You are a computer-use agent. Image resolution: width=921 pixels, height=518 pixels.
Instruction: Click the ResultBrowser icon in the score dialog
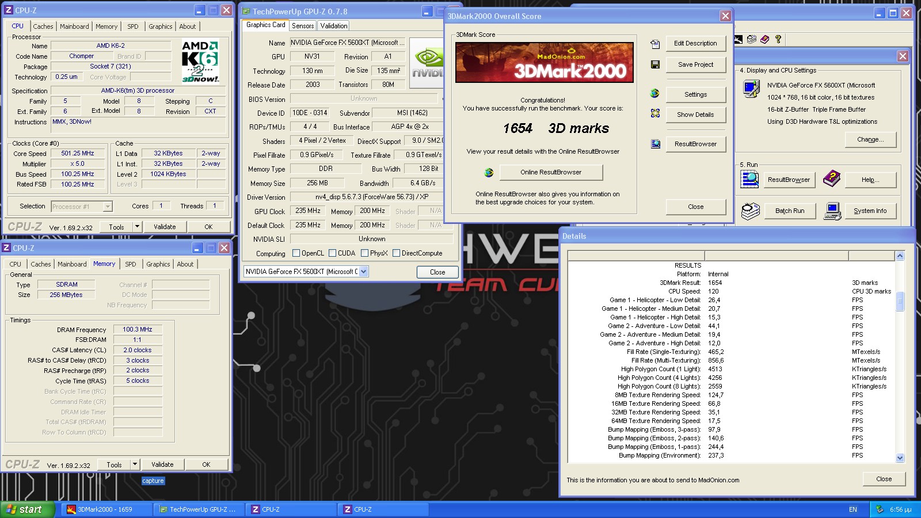[656, 144]
